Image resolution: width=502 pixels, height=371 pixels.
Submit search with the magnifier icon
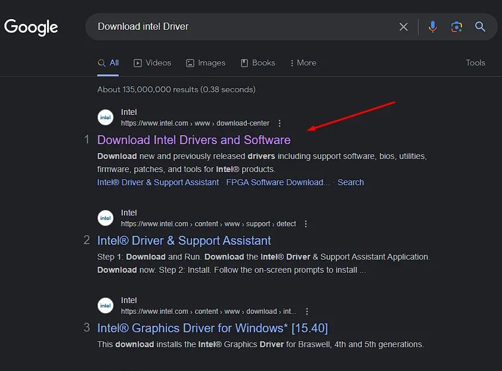[x=480, y=27]
